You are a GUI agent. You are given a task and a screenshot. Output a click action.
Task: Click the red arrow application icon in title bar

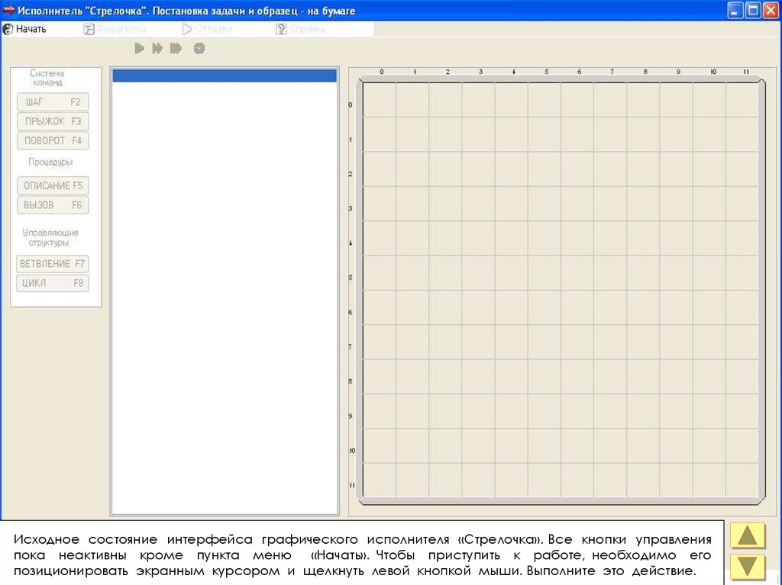point(9,11)
